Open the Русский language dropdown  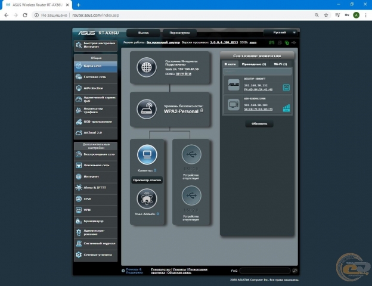coord(280,33)
